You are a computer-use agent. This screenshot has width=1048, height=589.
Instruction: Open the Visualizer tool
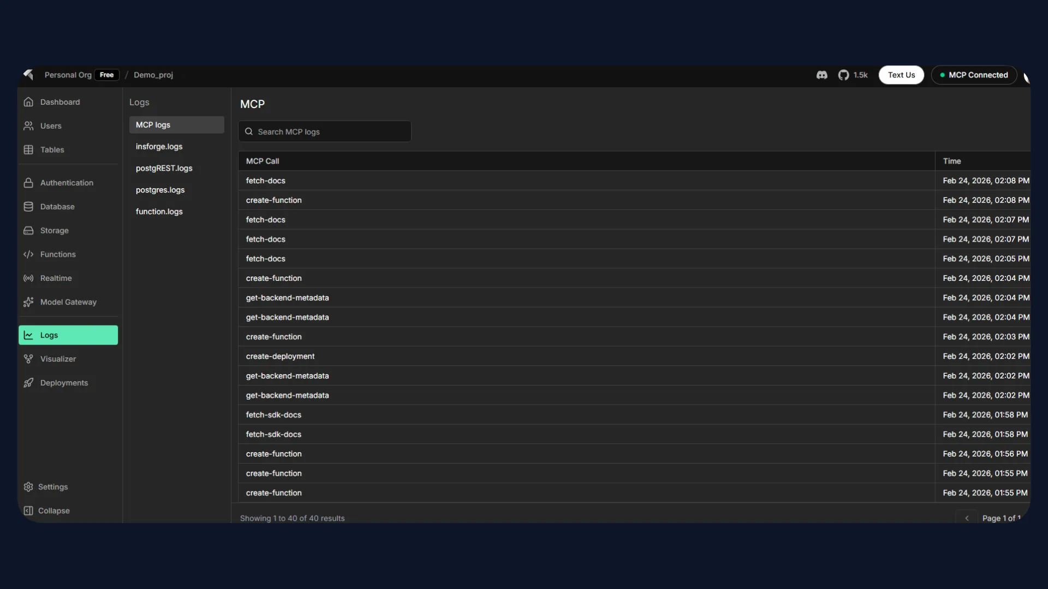[x=58, y=359]
